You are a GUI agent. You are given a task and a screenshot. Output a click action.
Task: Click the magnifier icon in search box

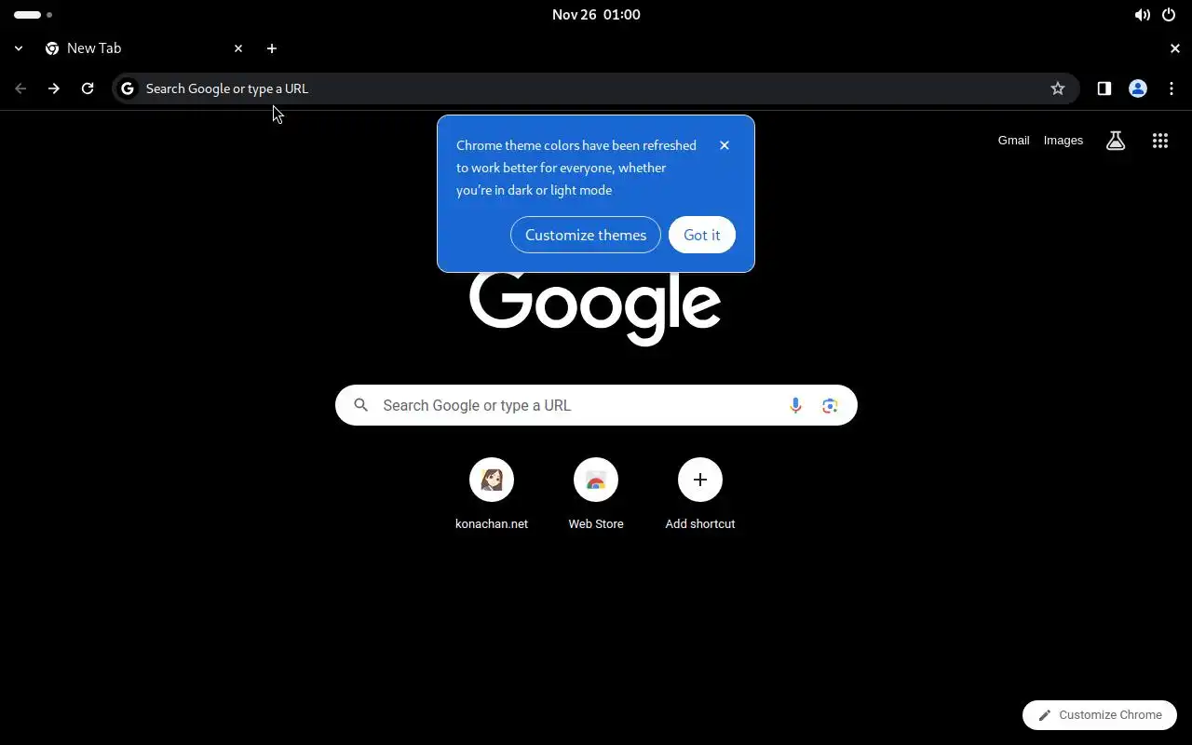(x=361, y=405)
